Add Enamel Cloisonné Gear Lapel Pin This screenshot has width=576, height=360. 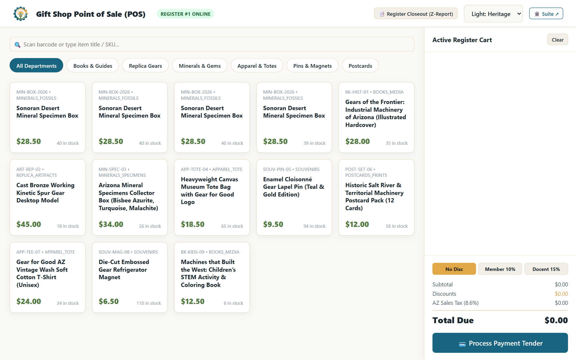pyautogui.click(x=294, y=197)
